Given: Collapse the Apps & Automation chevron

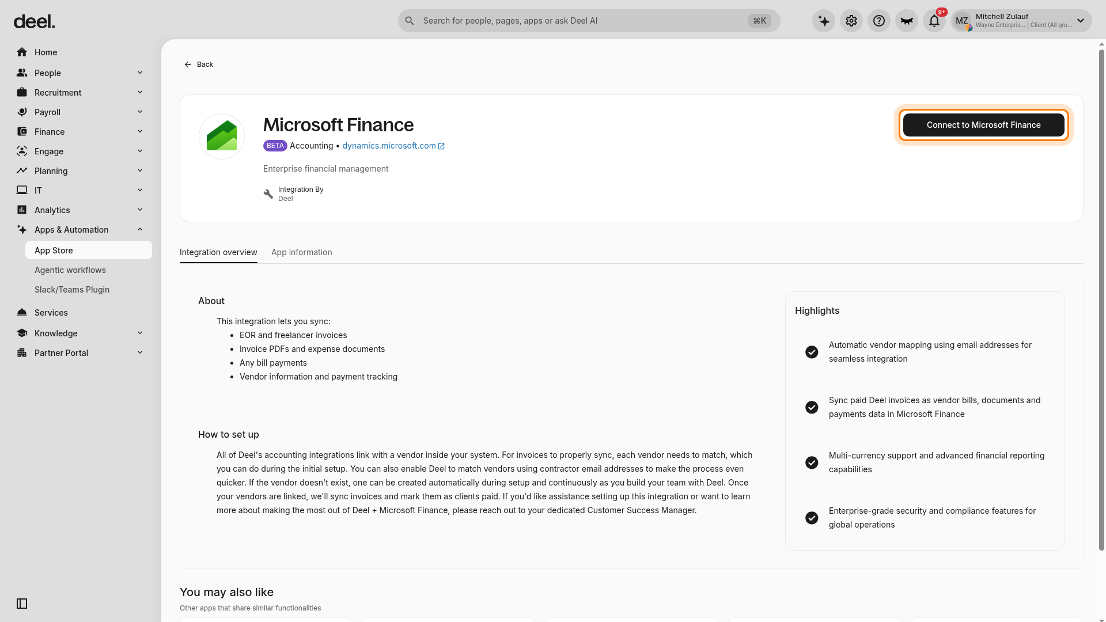Looking at the screenshot, I should tap(140, 229).
